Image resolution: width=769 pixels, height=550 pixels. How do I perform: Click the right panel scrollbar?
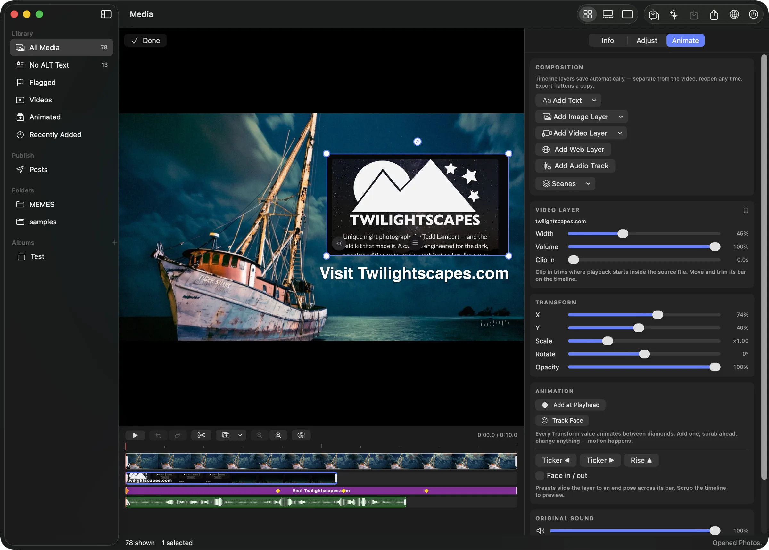pos(764,268)
